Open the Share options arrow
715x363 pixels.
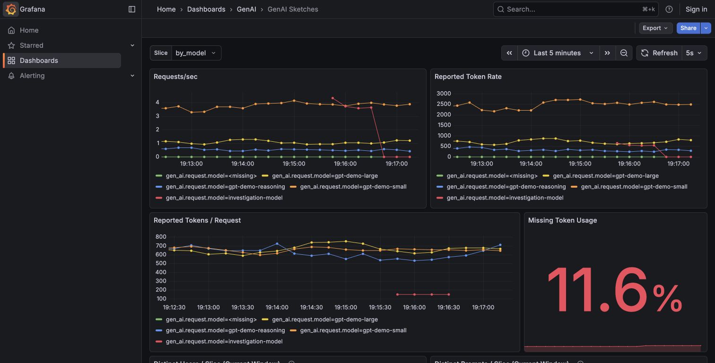[x=706, y=28]
